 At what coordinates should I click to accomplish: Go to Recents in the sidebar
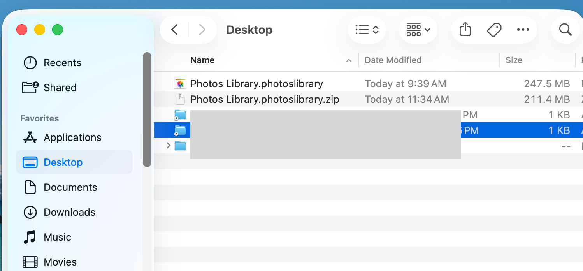62,63
